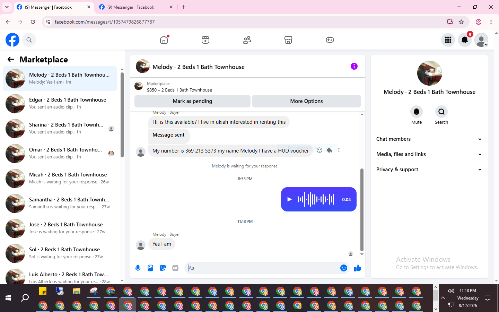
Task: Open File Explorer from the taskbar
Action: click(77, 291)
